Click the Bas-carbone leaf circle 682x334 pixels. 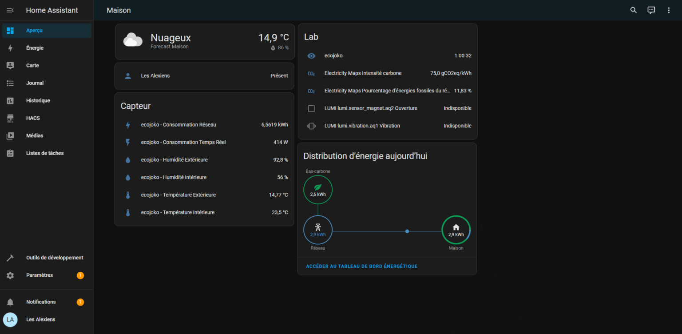(x=318, y=190)
